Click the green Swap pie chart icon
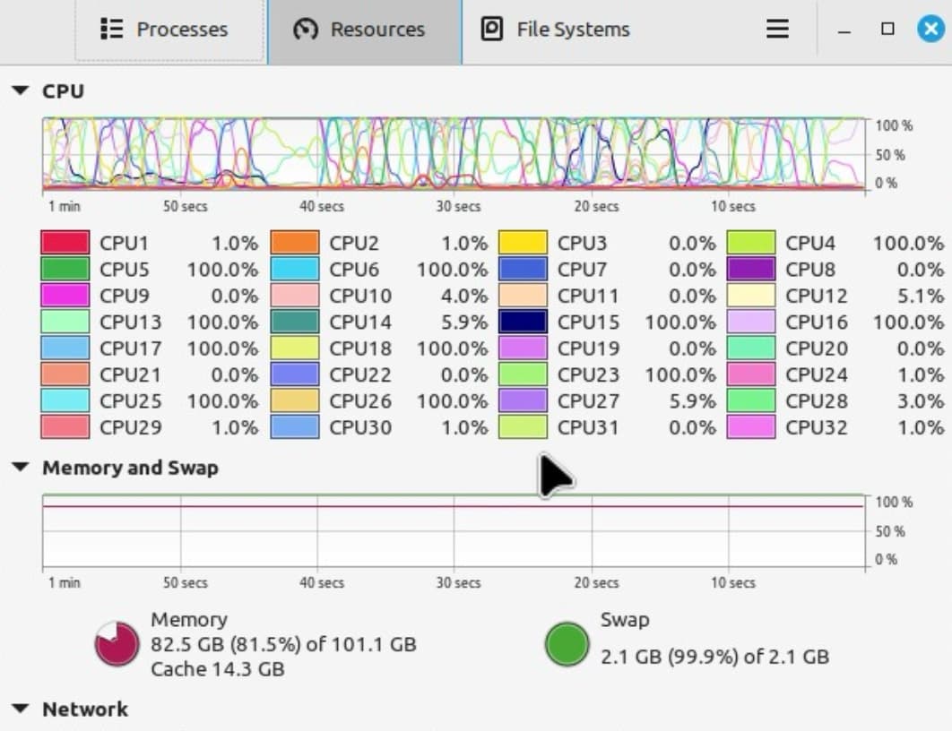 (567, 644)
